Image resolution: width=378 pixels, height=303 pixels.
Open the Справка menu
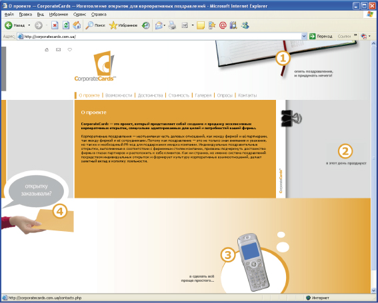click(99, 15)
